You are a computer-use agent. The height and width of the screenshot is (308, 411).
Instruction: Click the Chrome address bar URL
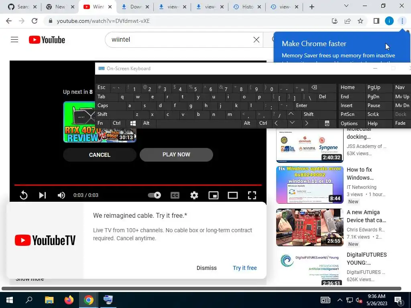[103, 21]
